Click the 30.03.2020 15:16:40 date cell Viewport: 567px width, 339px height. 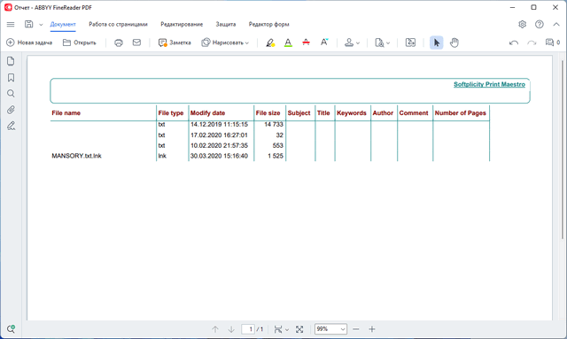[219, 156]
